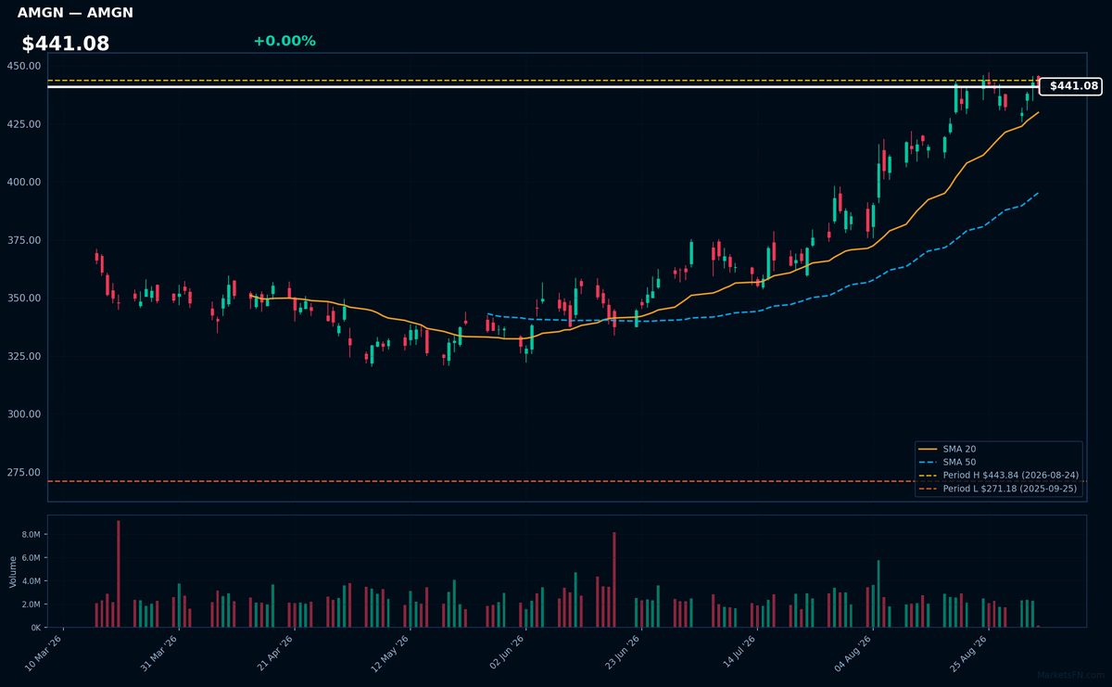Click the 8.0M volume axis label
The height and width of the screenshot is (687, 1112).
click(31, 535)
